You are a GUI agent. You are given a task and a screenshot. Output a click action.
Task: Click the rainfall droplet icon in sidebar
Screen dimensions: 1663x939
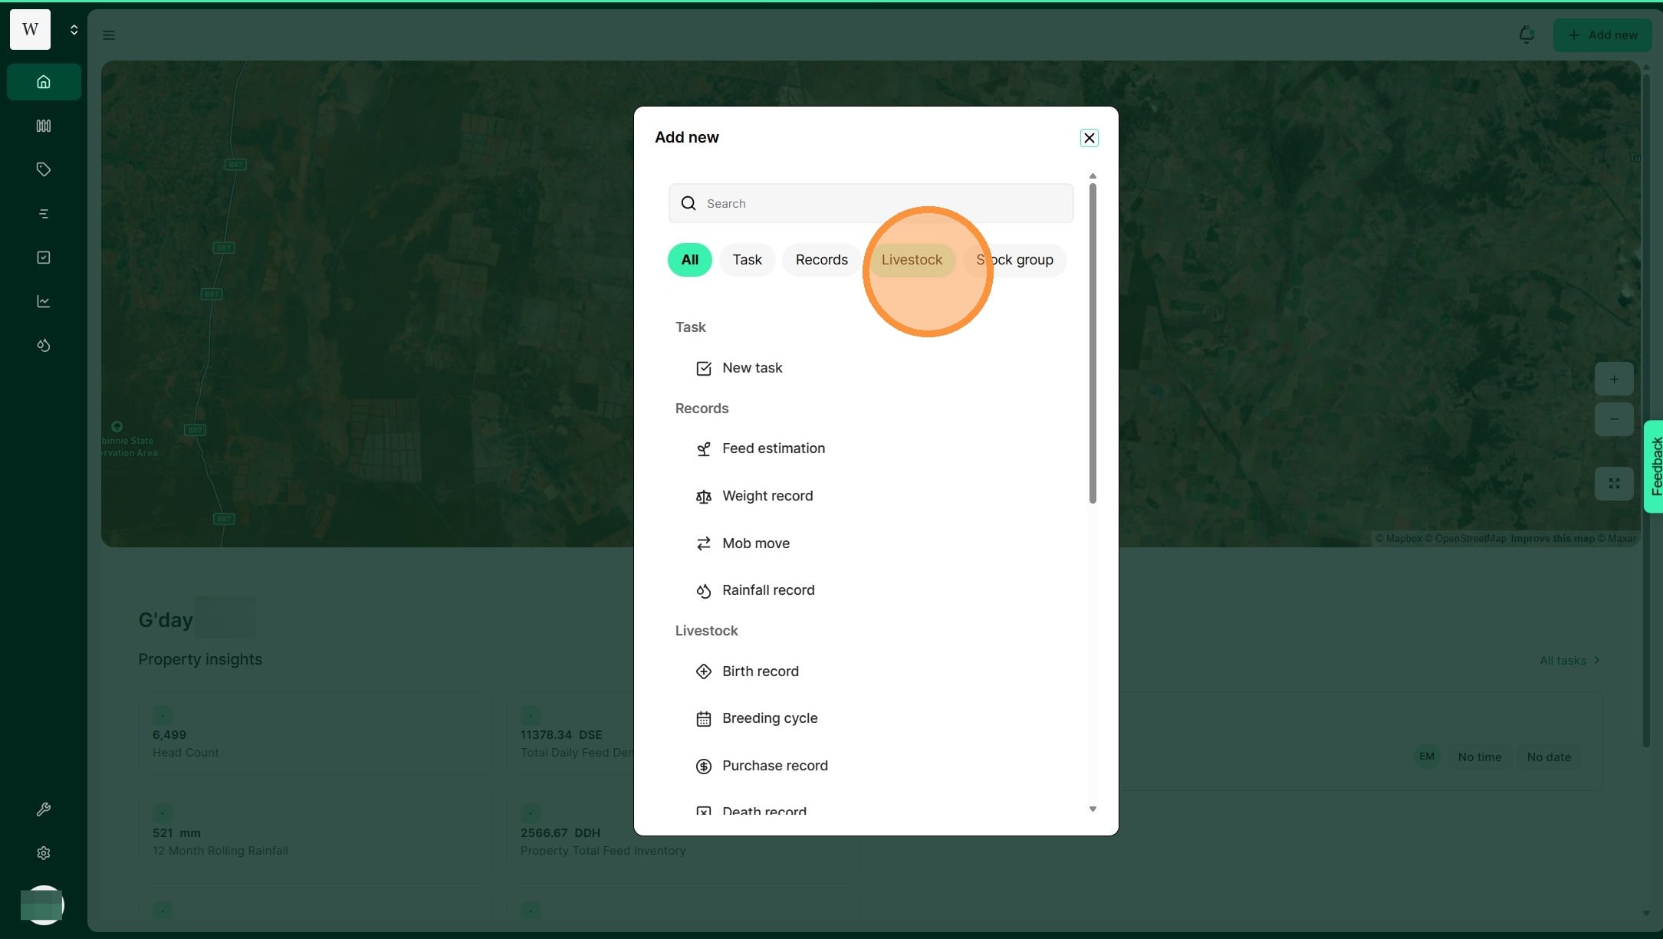pyautogui.click(x=44, y=346)
